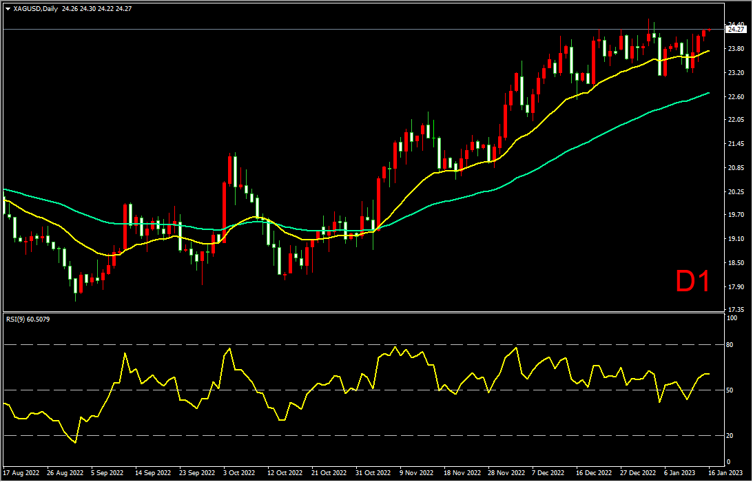The width and height of the screenshot is (753, 482).
Task: Click the 12 Oct 2022 date label
Action: coord(285,472)
